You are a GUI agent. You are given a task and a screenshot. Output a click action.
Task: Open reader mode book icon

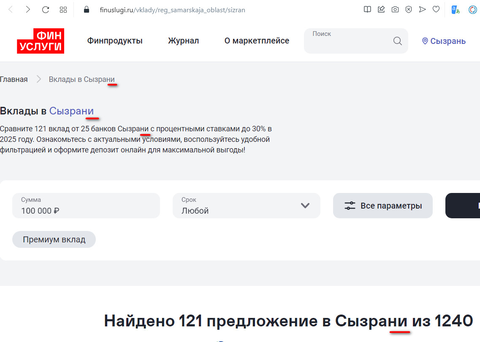[367, 9]
